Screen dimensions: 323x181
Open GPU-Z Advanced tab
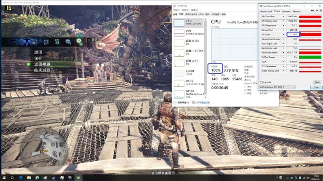coord(286,12)
